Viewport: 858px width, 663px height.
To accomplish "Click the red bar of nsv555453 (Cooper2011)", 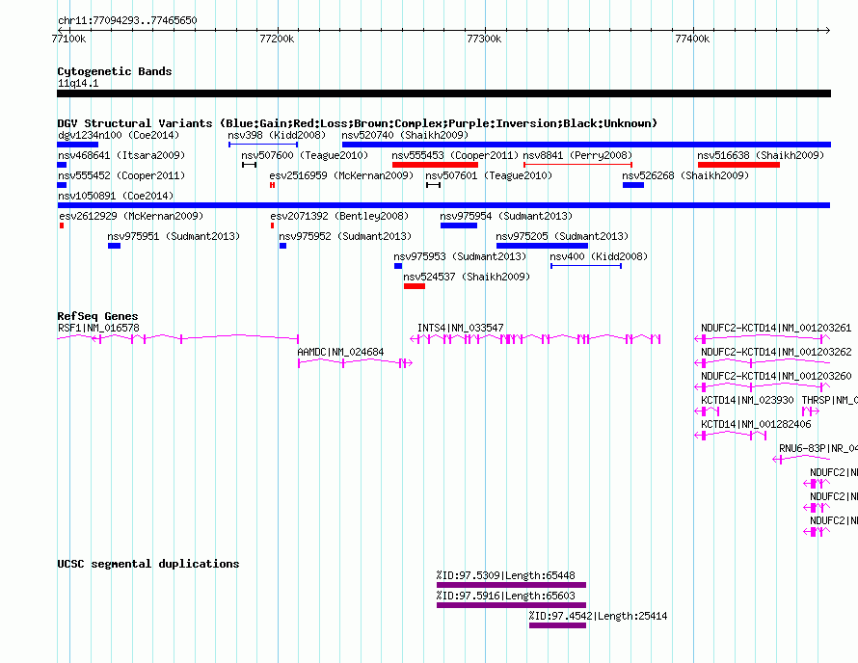I will point(435,165).
